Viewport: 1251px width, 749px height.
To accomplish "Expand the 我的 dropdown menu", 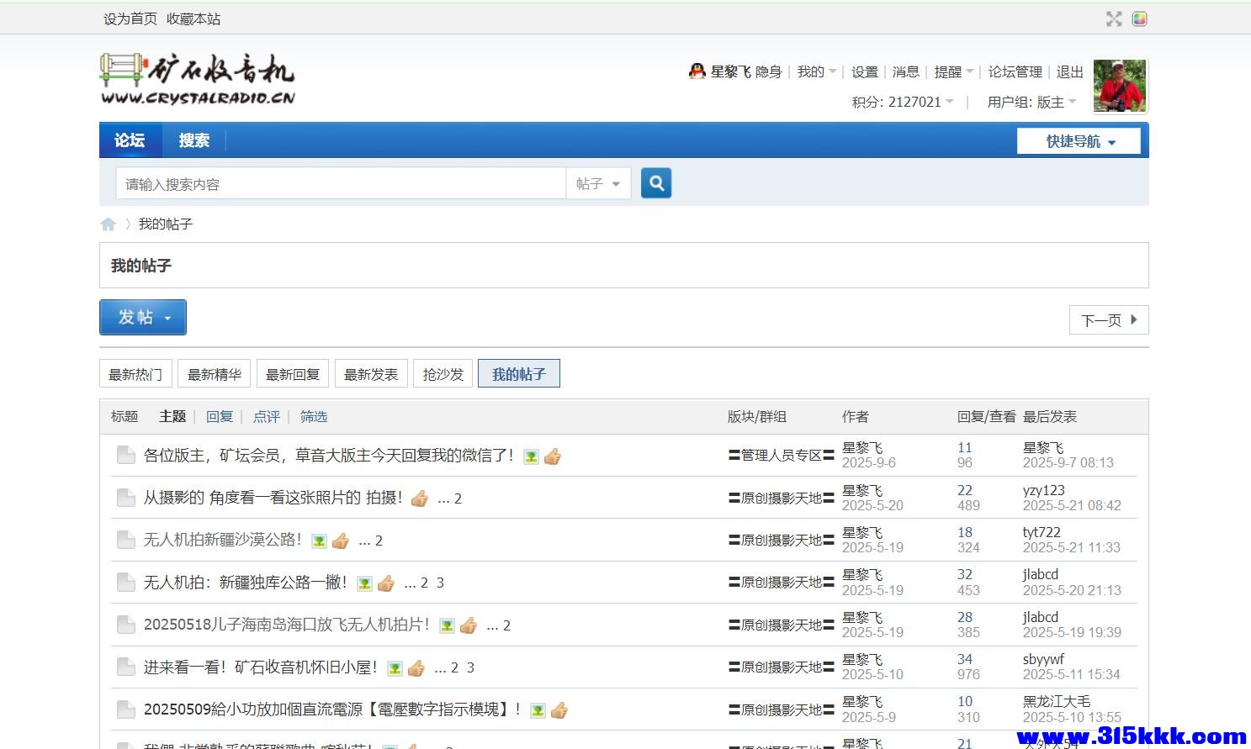I will 814,71.
